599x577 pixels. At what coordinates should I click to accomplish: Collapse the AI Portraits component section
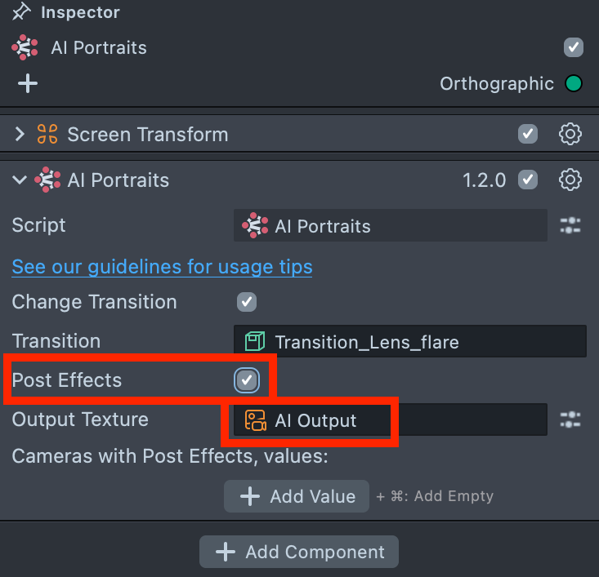(x=20, y=180)
